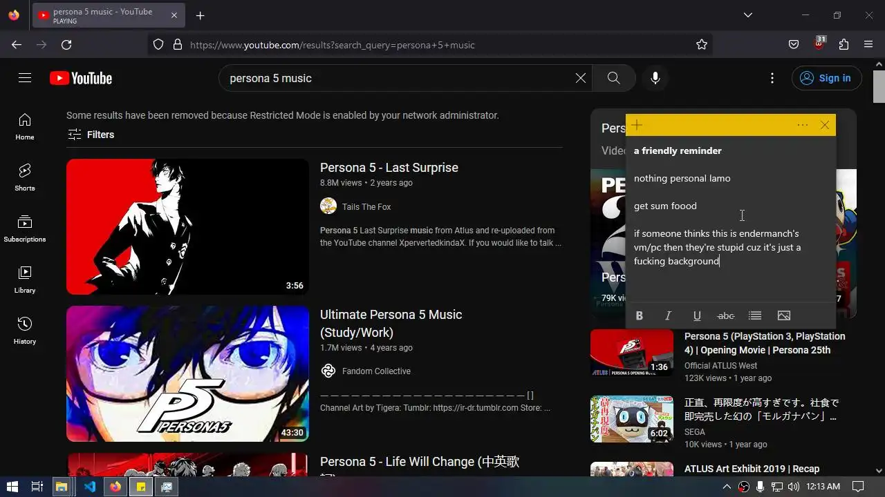The image size is (885, 497).
Task: Toggle bullet list in the sticky note
Action: click(755, 315)
